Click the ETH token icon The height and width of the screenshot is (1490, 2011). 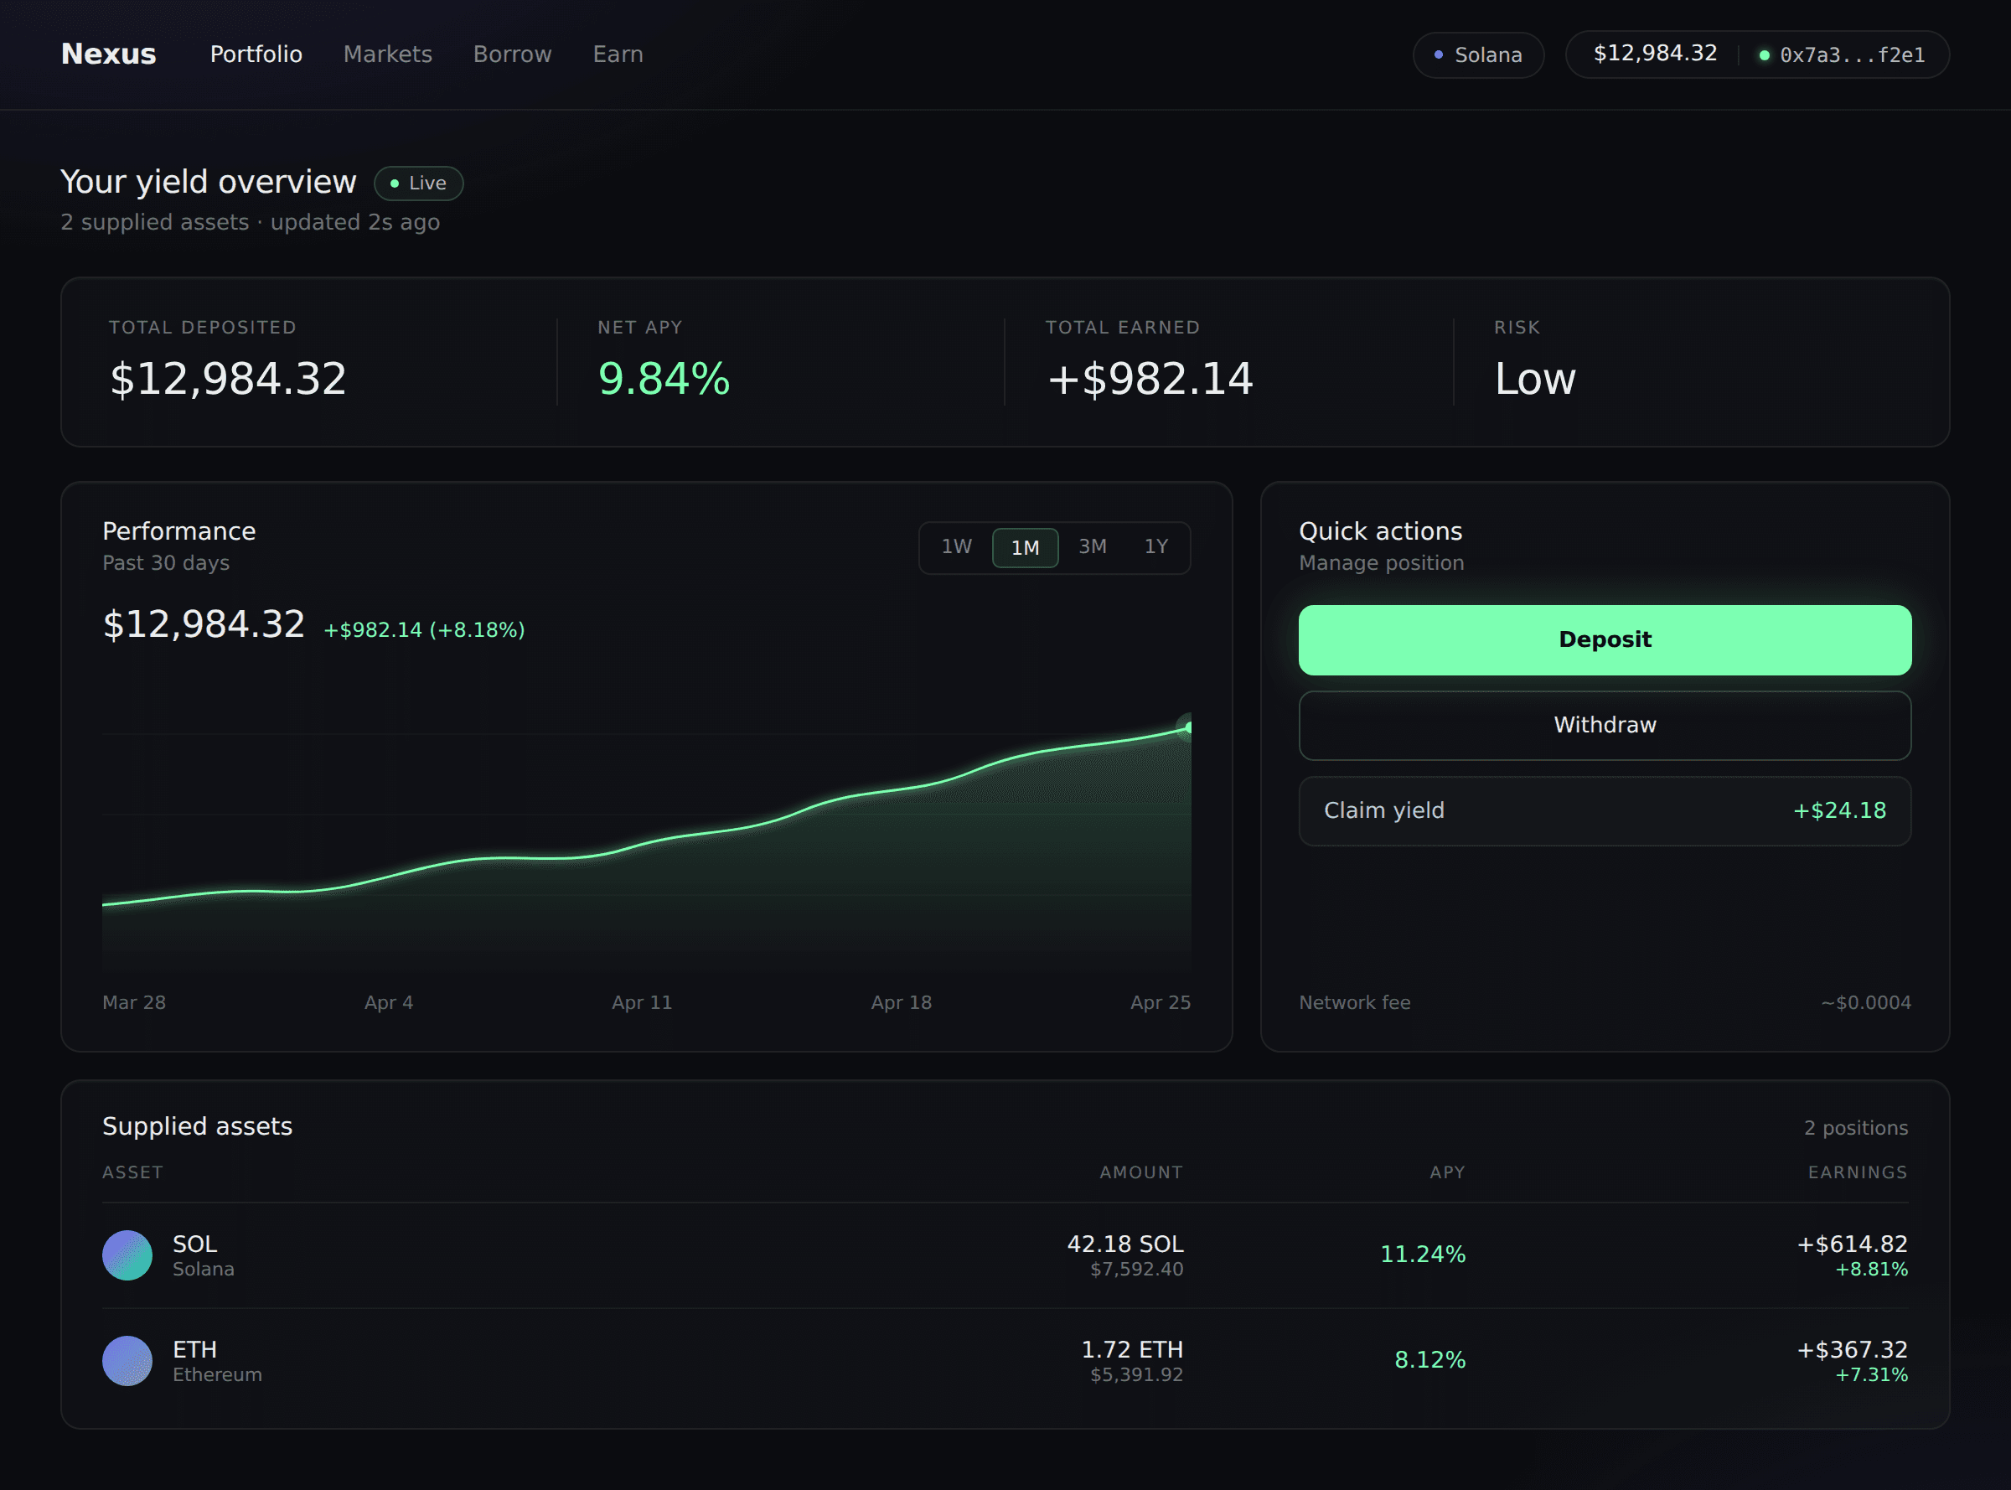pyautogui.click(x=127, y=1360)
